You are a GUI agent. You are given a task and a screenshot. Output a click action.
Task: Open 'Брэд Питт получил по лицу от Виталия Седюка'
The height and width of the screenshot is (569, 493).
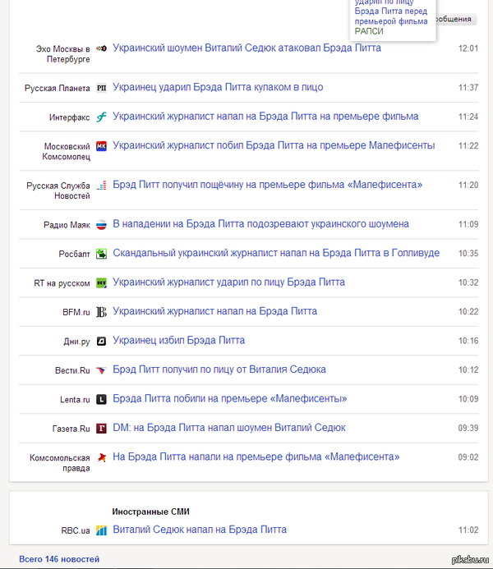pos(219,369)
